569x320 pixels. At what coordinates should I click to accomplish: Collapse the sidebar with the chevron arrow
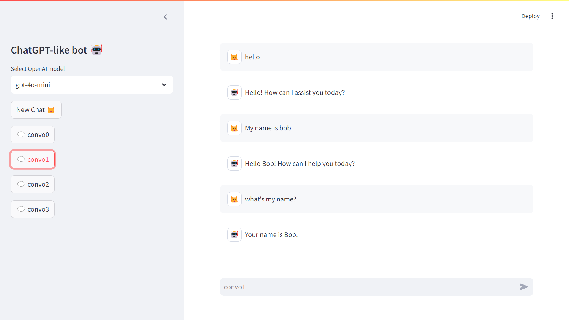click(165, 17)
